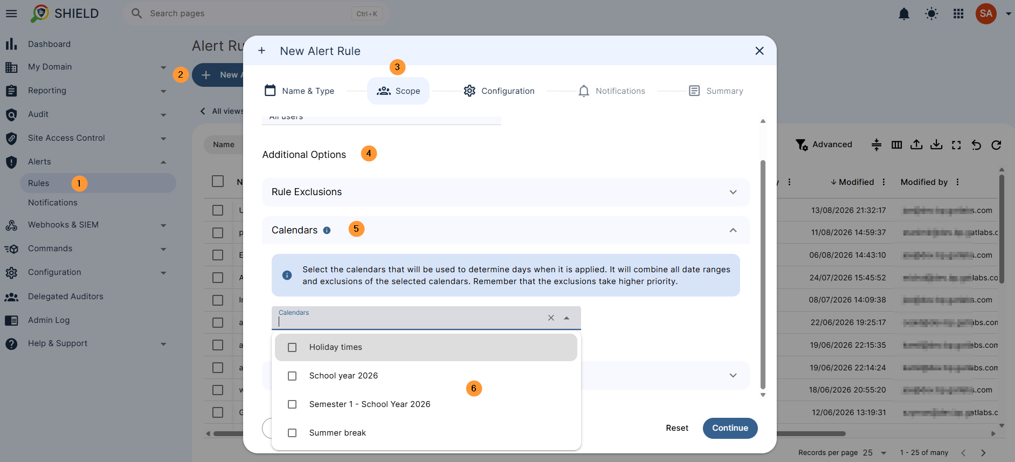Expand My Domain in sidebar
The height and width of the screenshot is (462, 1015).
(163, 67)
